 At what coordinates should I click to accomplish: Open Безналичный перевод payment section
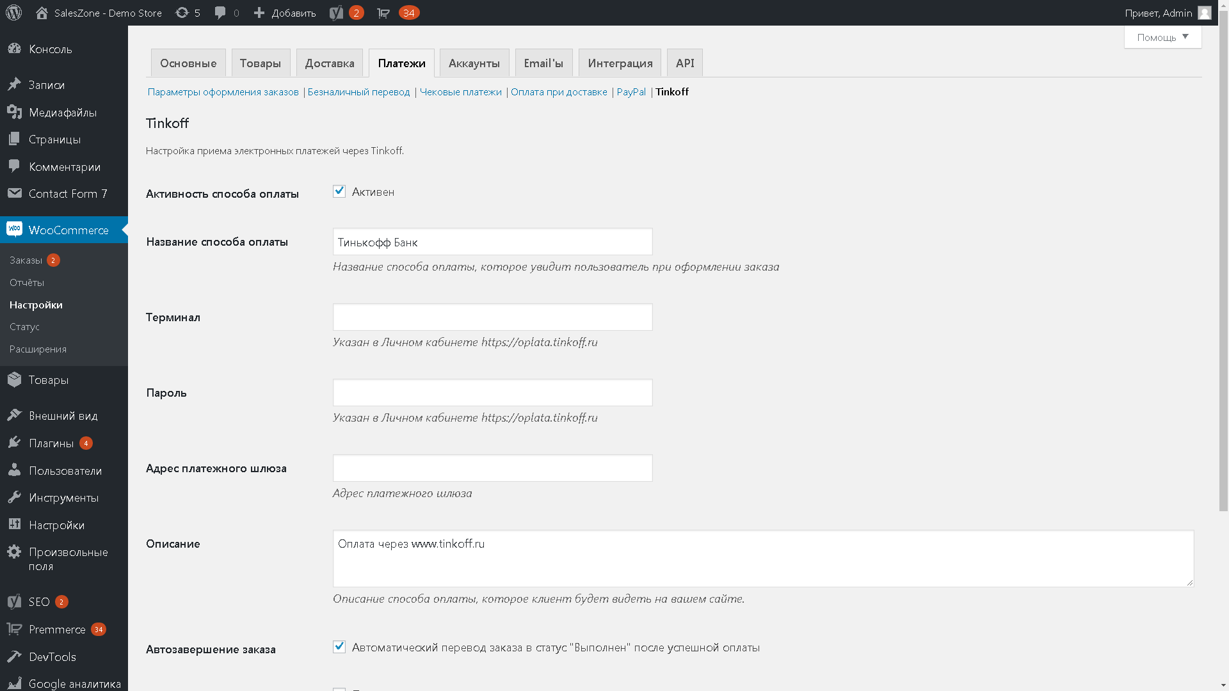(358, 91)
